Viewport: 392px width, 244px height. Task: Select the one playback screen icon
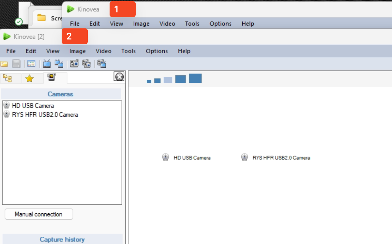[x=47, y=64]
